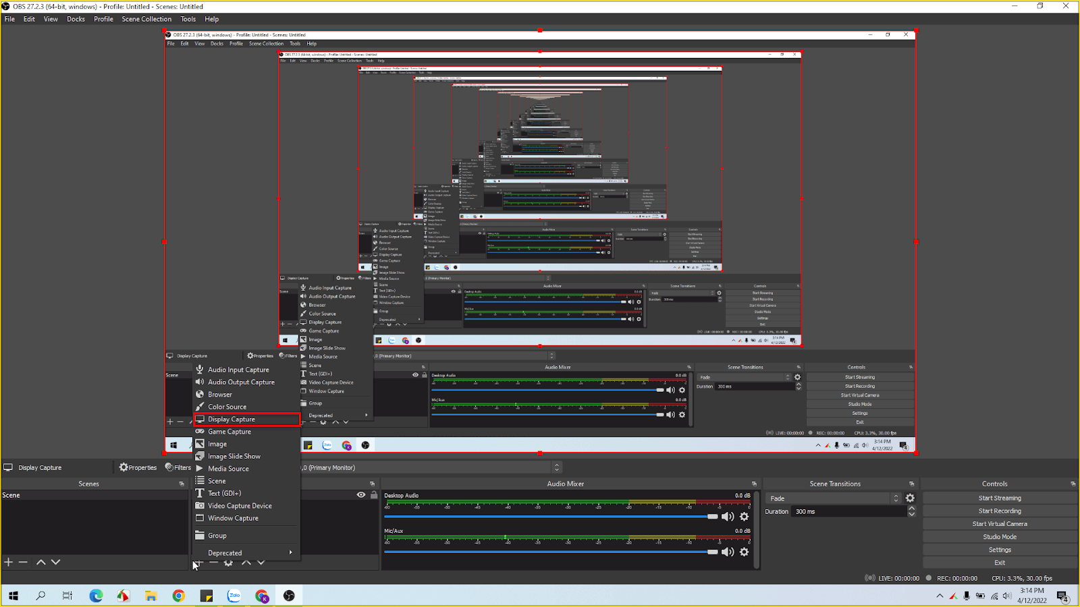The width and height of the screenshot is (1080, 607).
Task: Move the scene down in the Scenes panel
Action: coord(56,562)
